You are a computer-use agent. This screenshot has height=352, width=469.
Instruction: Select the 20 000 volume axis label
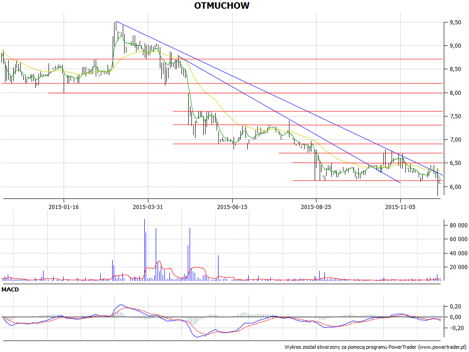(458, 267)
